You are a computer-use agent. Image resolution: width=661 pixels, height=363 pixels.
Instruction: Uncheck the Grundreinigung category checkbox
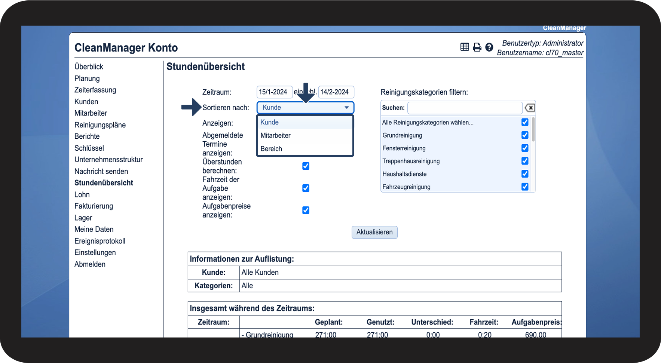(525, 135)
